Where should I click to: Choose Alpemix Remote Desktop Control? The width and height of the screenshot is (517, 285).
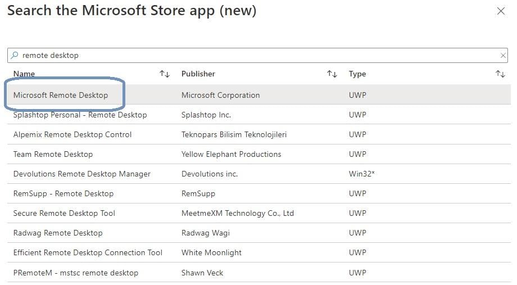(x=72, y=134)
